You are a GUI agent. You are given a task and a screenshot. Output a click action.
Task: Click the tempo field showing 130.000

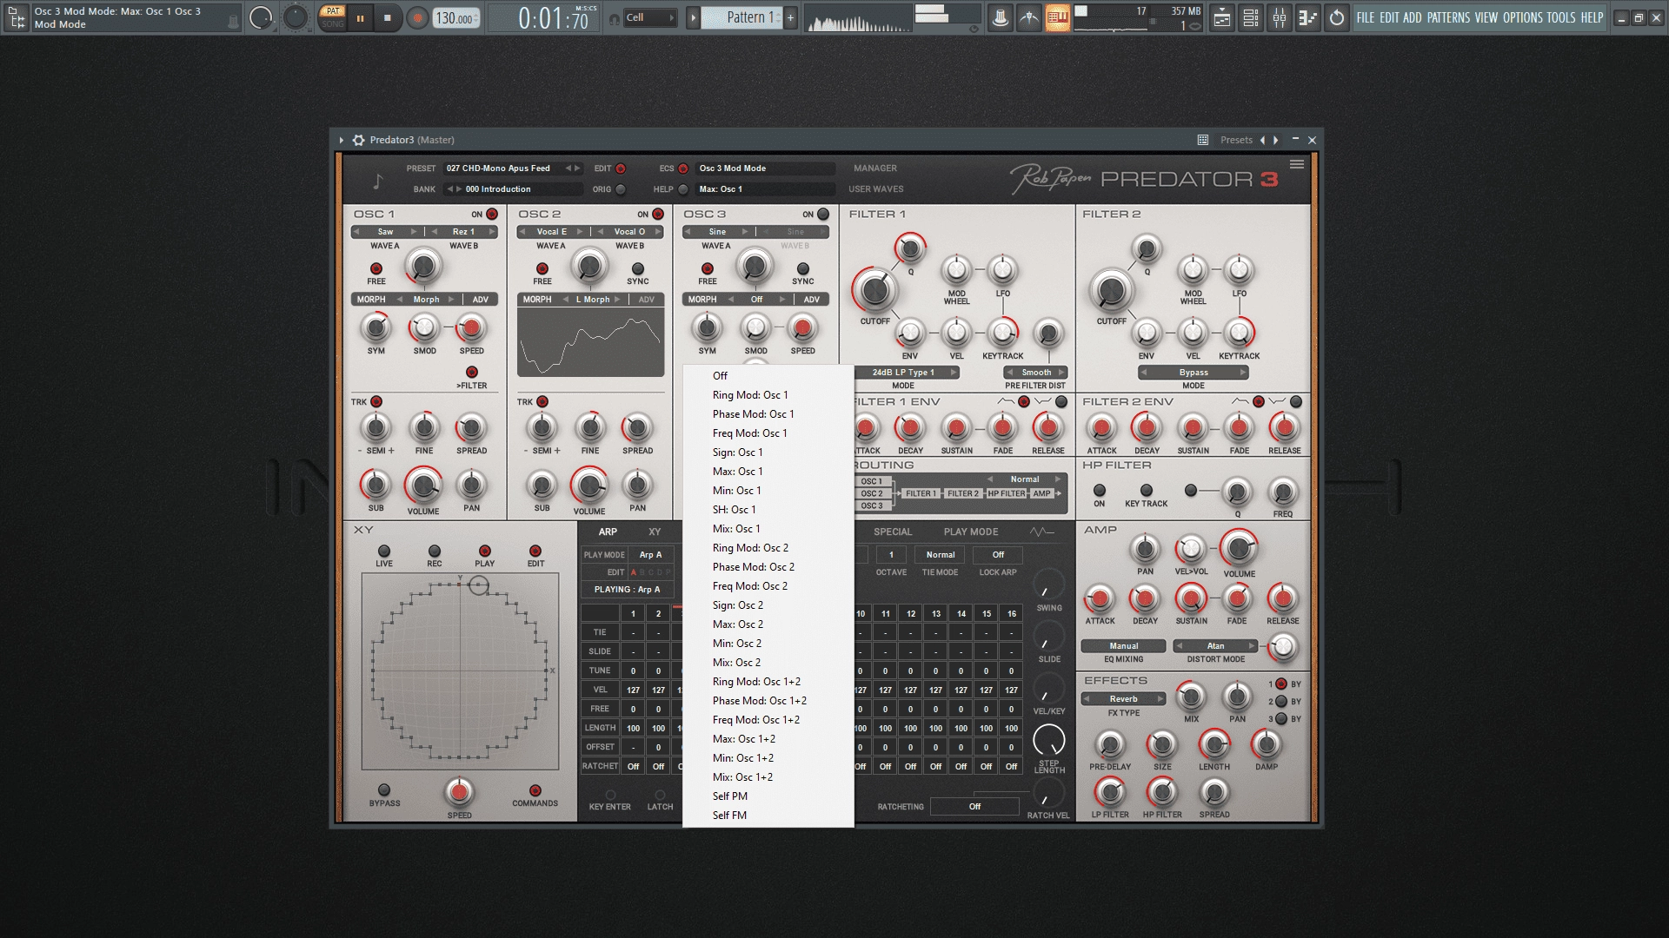pyautogui.click(x=455, y=18)
